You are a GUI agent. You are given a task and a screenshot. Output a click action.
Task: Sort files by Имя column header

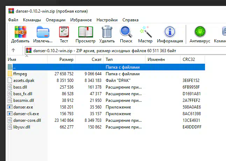tap(27, 59)
